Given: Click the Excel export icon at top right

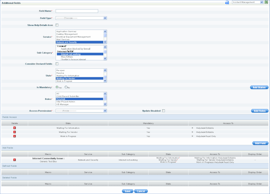Looking at the screenshot, I should pyautogui.click(x=266, y=2).
